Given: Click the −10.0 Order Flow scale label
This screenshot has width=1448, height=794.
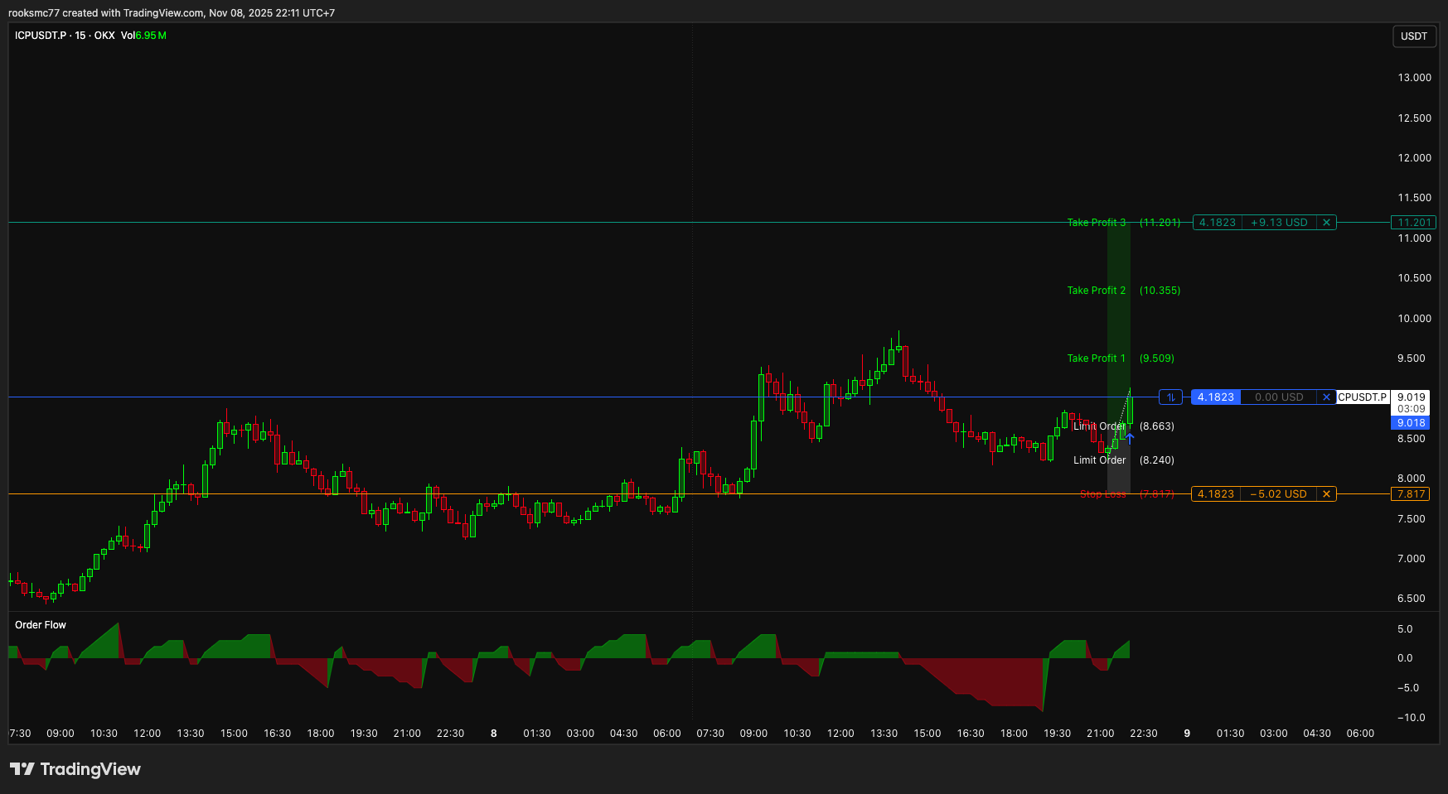Looking at the screenshot, I should tap(1411, 718).
